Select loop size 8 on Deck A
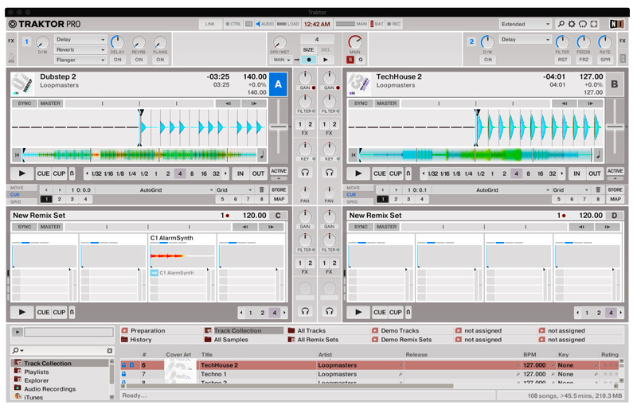 [192, 173]
